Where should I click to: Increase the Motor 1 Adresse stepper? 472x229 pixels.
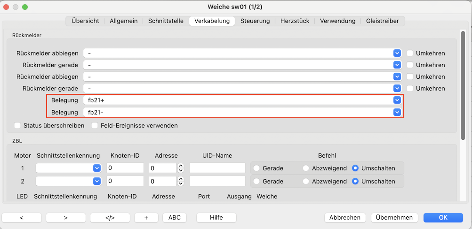click(180, 166)
